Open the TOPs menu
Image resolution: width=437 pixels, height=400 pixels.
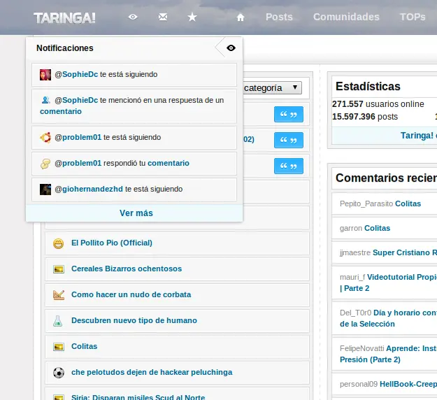[x=413, y=17]
